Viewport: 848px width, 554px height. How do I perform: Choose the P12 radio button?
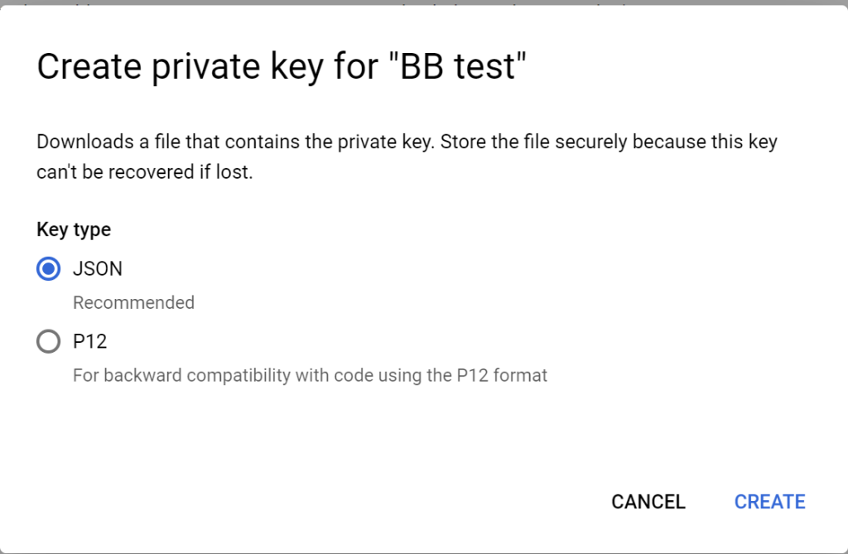tap(48, 341)
